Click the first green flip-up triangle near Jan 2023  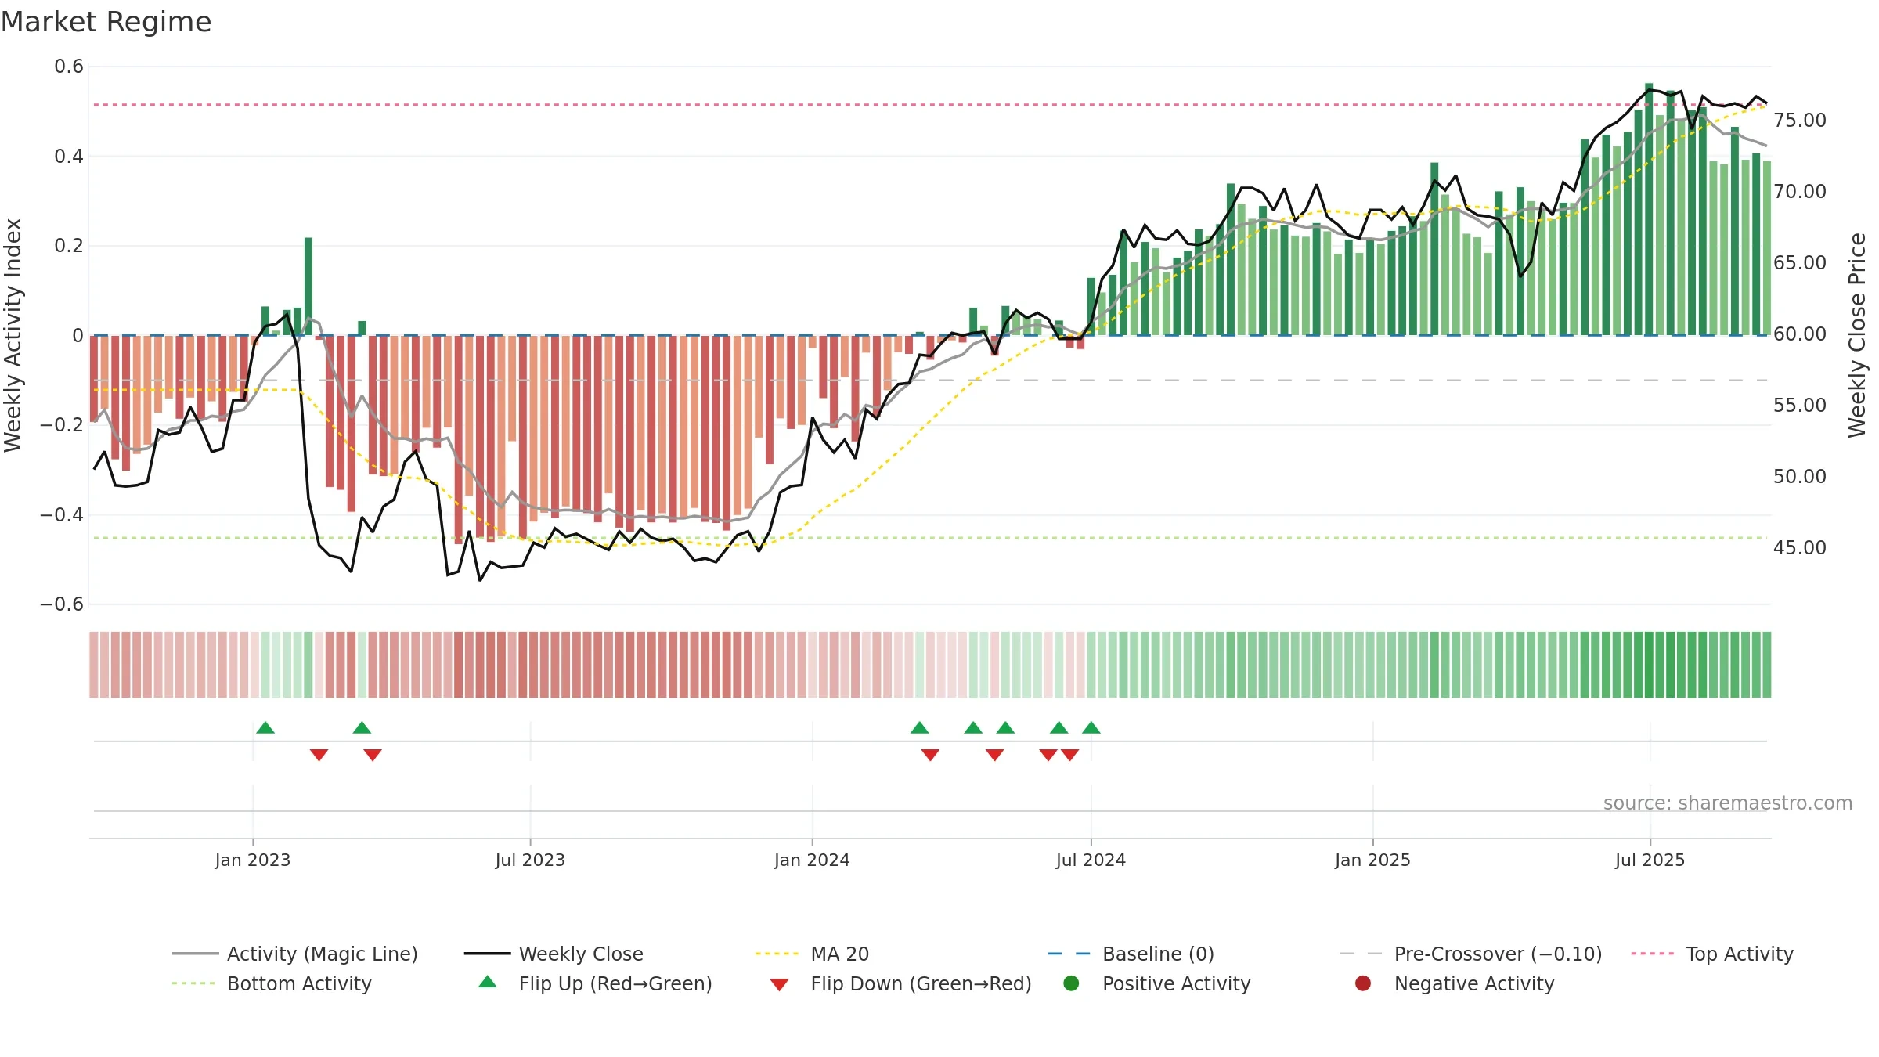265,727
